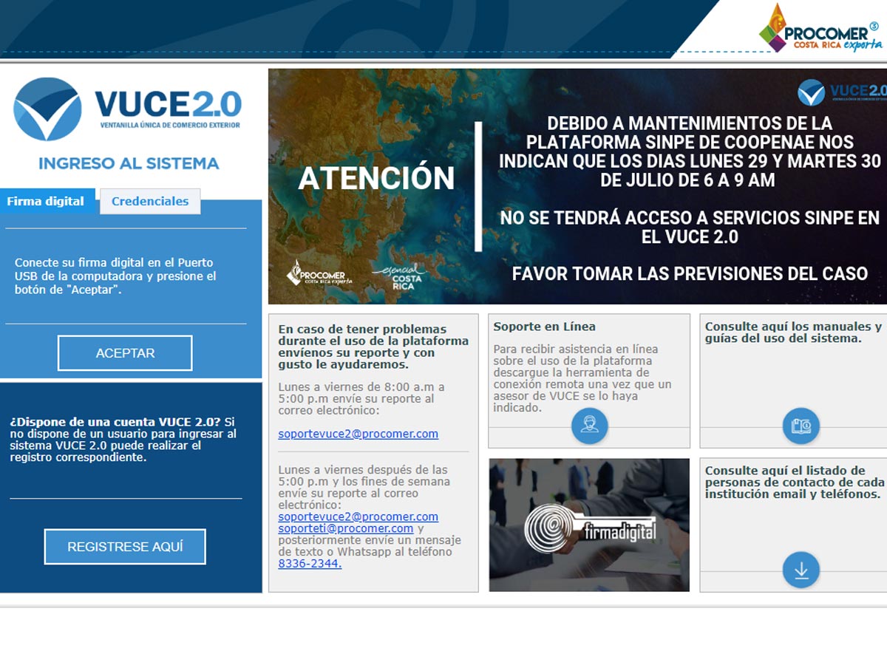Click the 'Conecte su firma digital' instruction text
887x665 pixels.
116,276
